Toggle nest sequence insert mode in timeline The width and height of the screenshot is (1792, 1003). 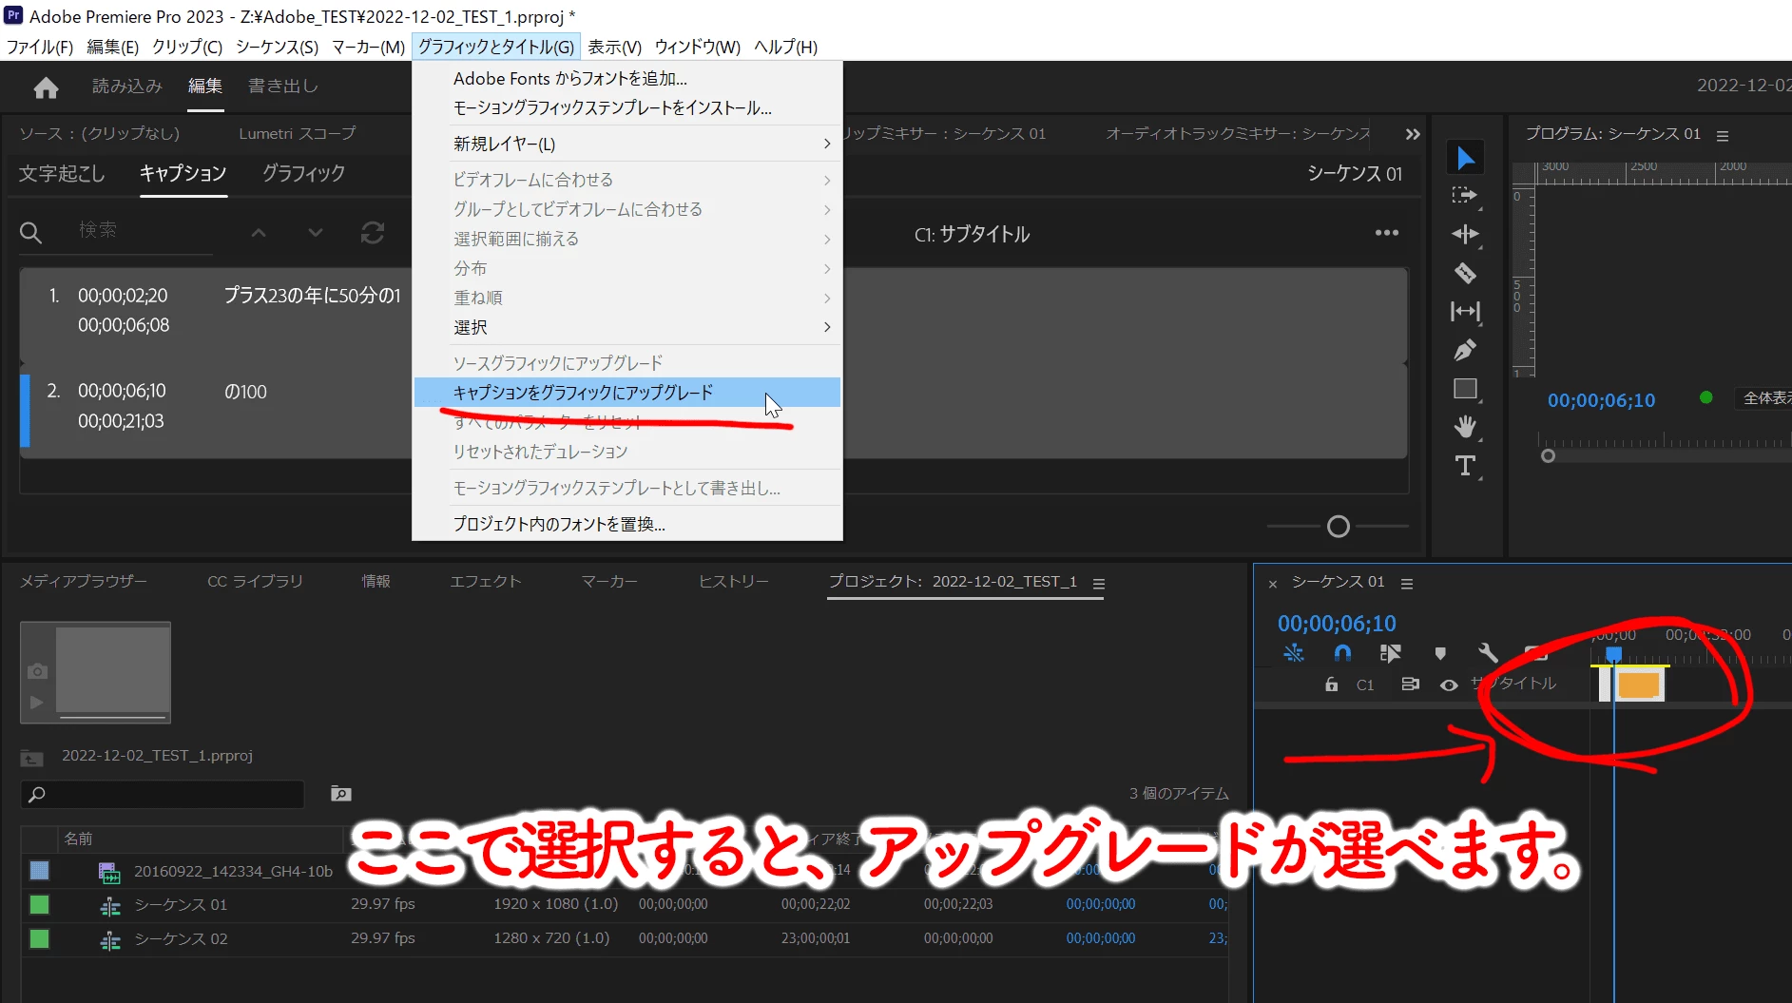coord(1294,653)
